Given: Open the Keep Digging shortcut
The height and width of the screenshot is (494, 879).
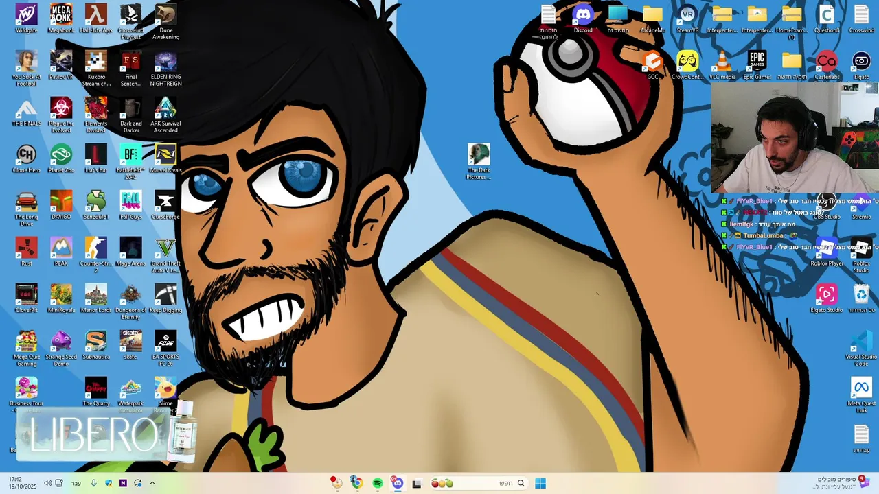Looking at the screenshot, I should (165, 298).
